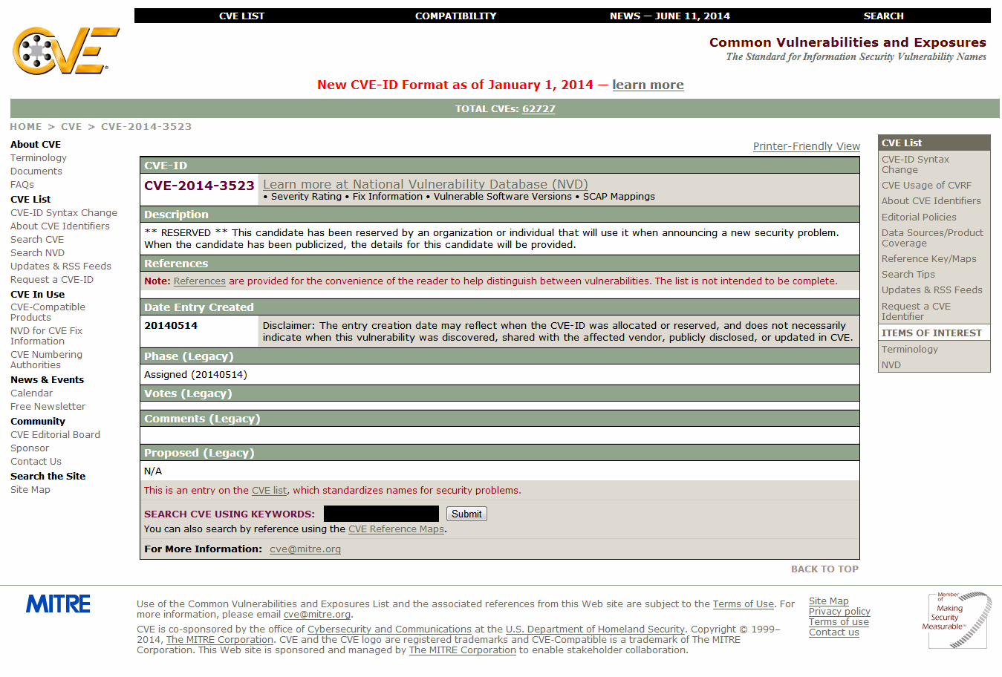The width and height of the screenshot is (1002, 677).
Task: Open Editorial Policies in the right sidebar
Action: tap(919, 217)
